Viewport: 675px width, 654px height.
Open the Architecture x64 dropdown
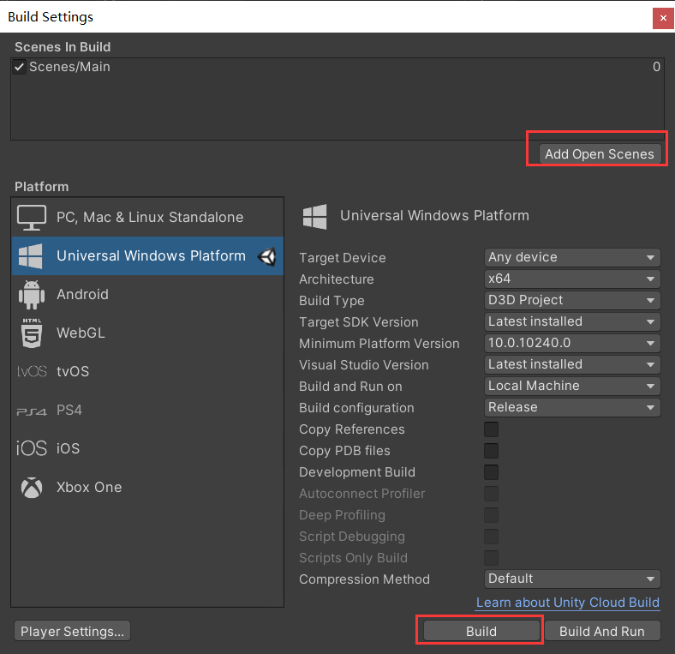click(572, 279)
